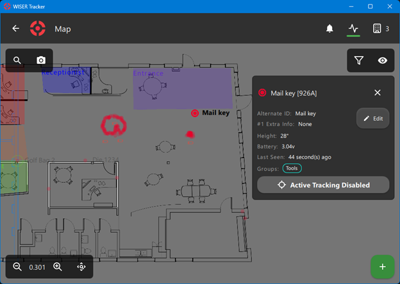Click the green add button
Viewport: 400px width, 284px height.
(382, 267)
